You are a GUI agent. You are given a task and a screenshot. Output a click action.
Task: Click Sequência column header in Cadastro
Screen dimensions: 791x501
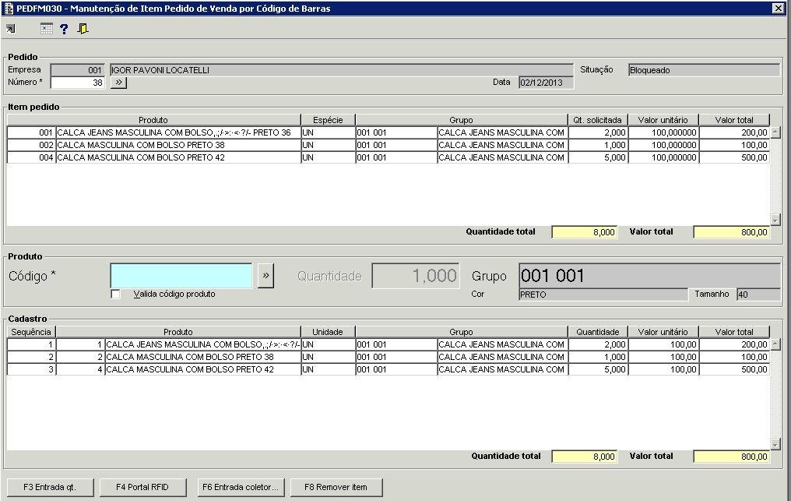pos(31,333)
